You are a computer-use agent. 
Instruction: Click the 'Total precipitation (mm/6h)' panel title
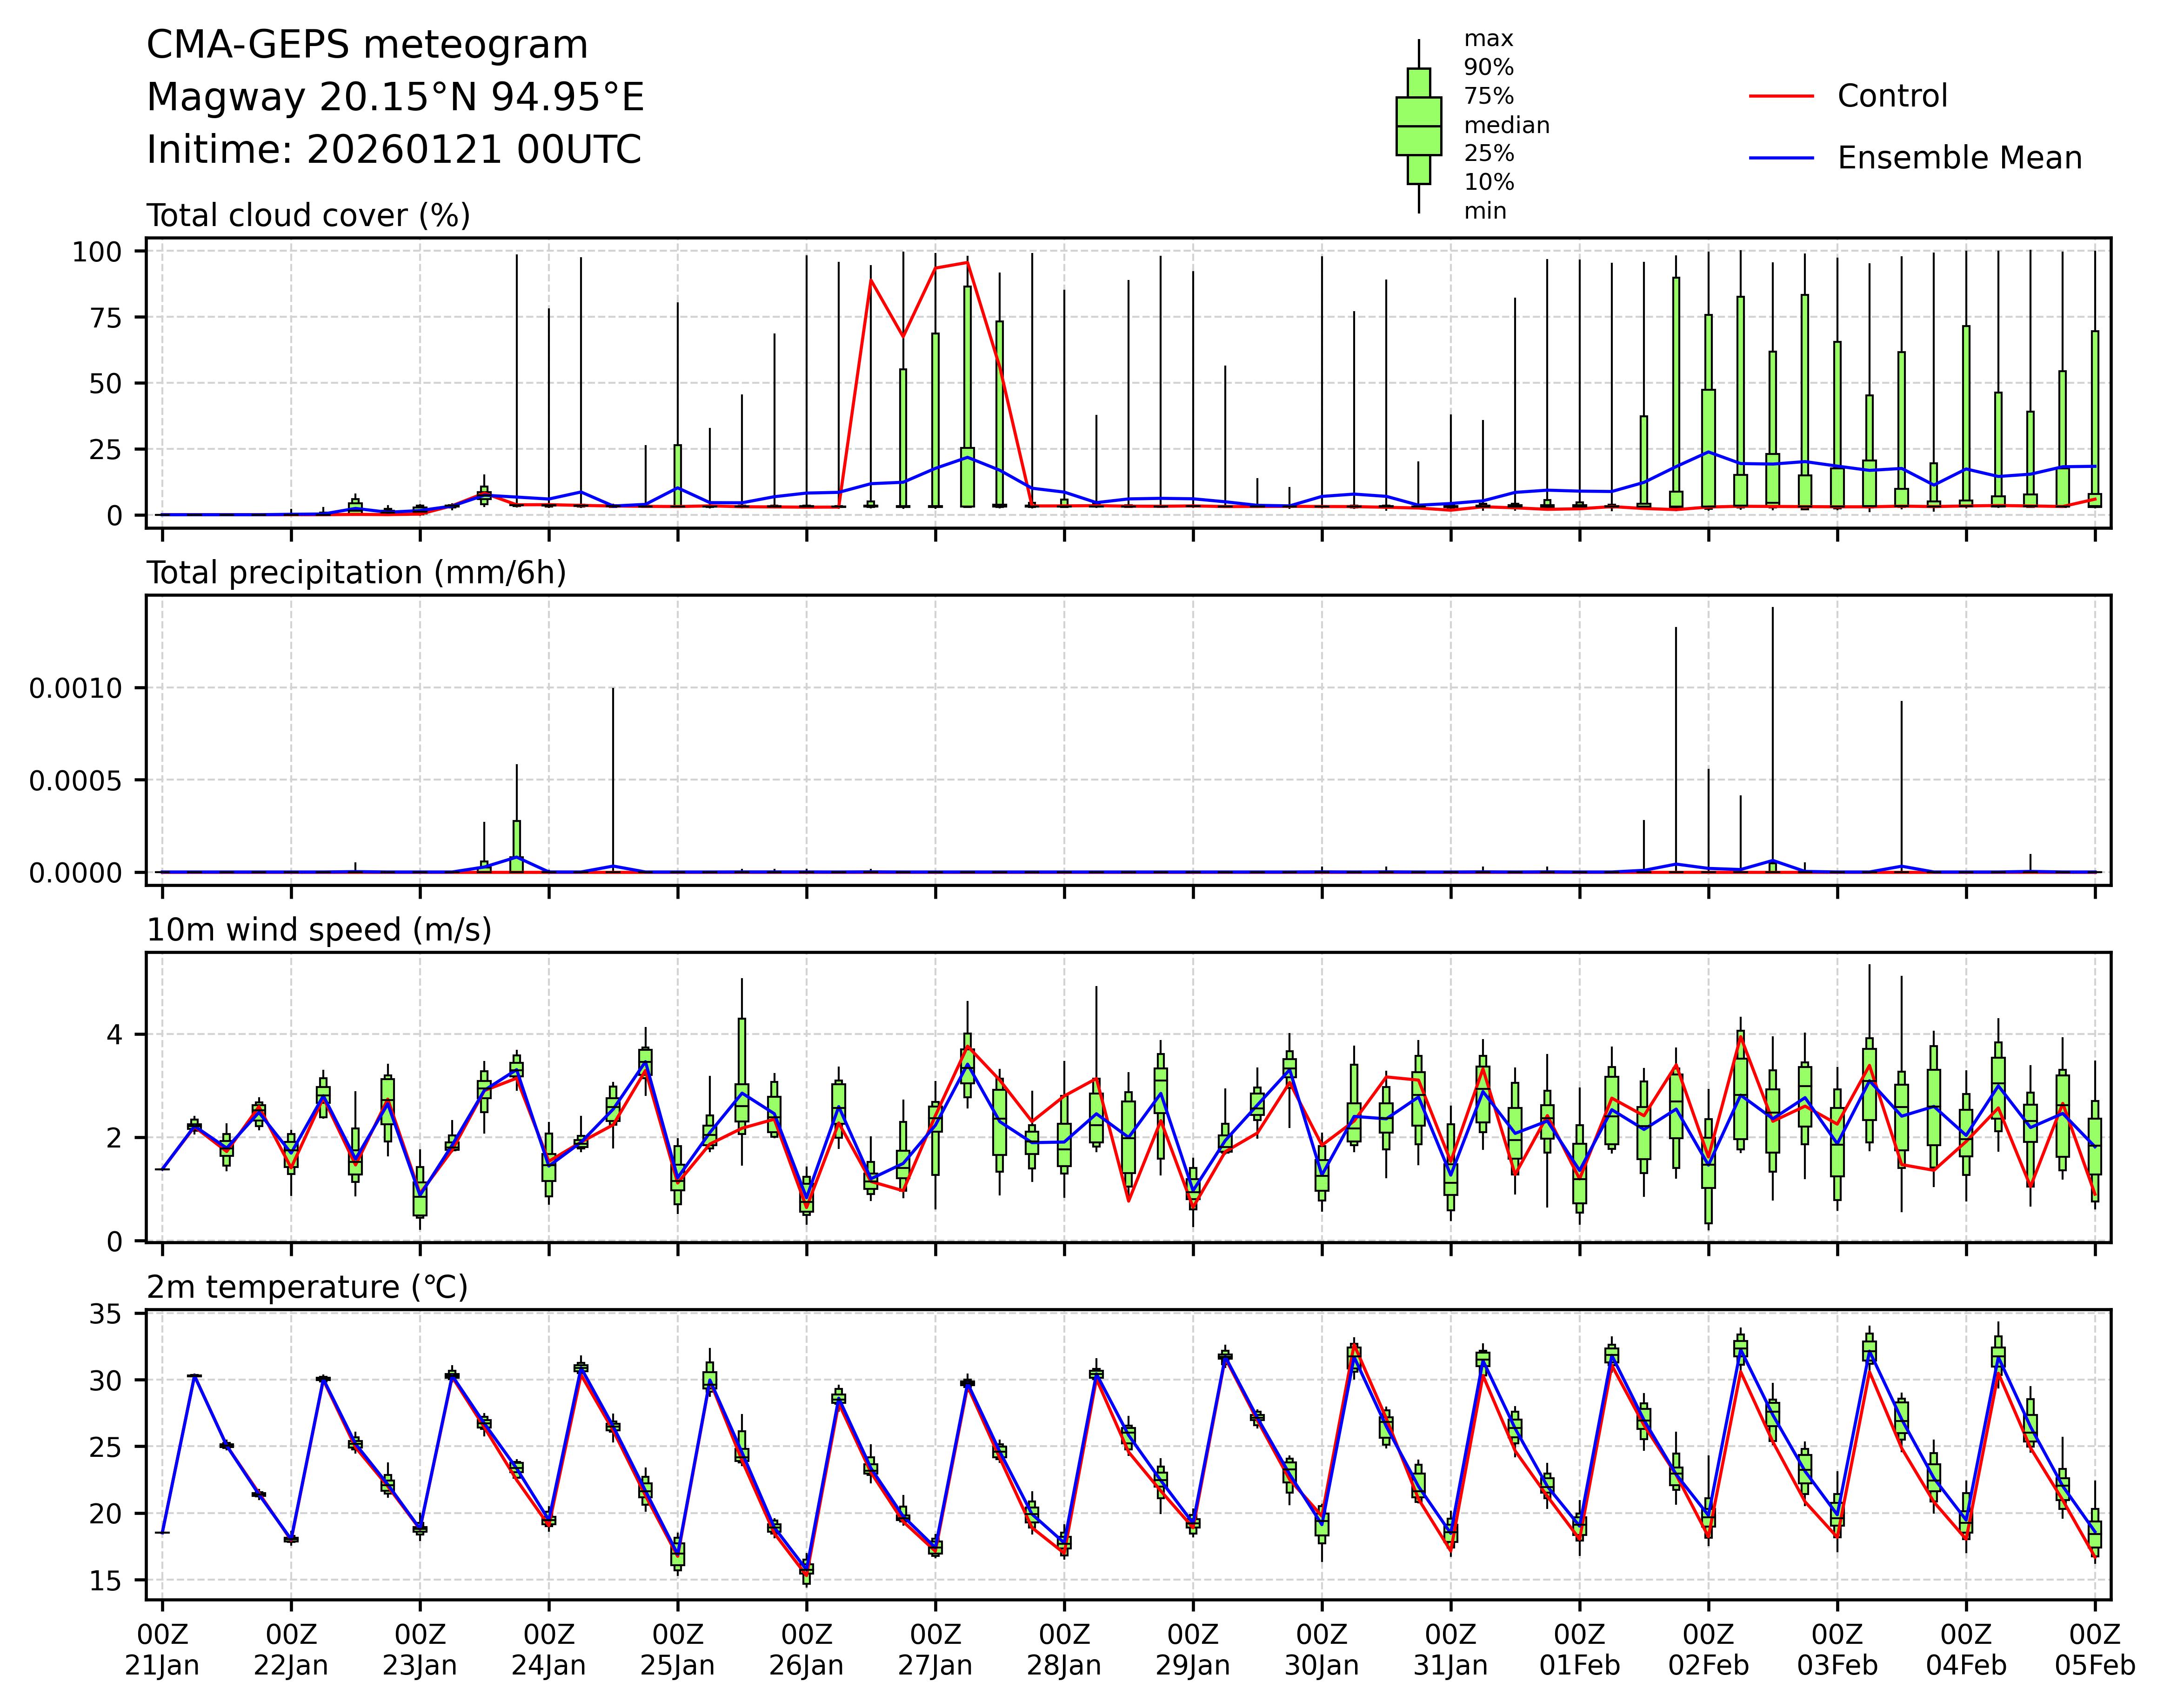pyautogui.click(x=356, y=572)
